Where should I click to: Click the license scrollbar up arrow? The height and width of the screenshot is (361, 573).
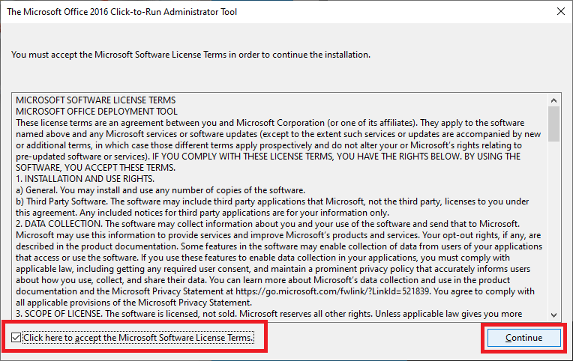(554, 100)
